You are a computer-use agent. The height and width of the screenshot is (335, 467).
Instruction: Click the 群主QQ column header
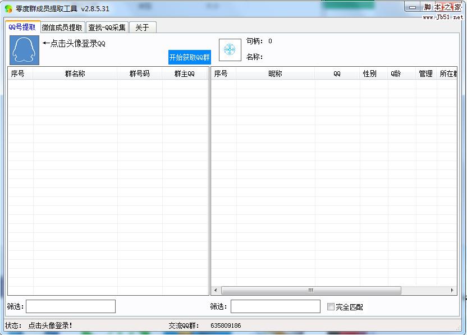(185, 74)
